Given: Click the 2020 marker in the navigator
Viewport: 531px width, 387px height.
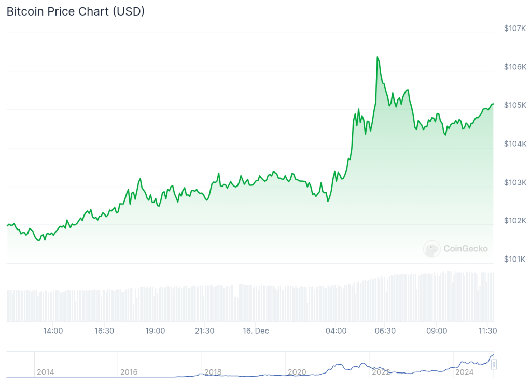Looking at the screenshot, I should tap(296, 372).
